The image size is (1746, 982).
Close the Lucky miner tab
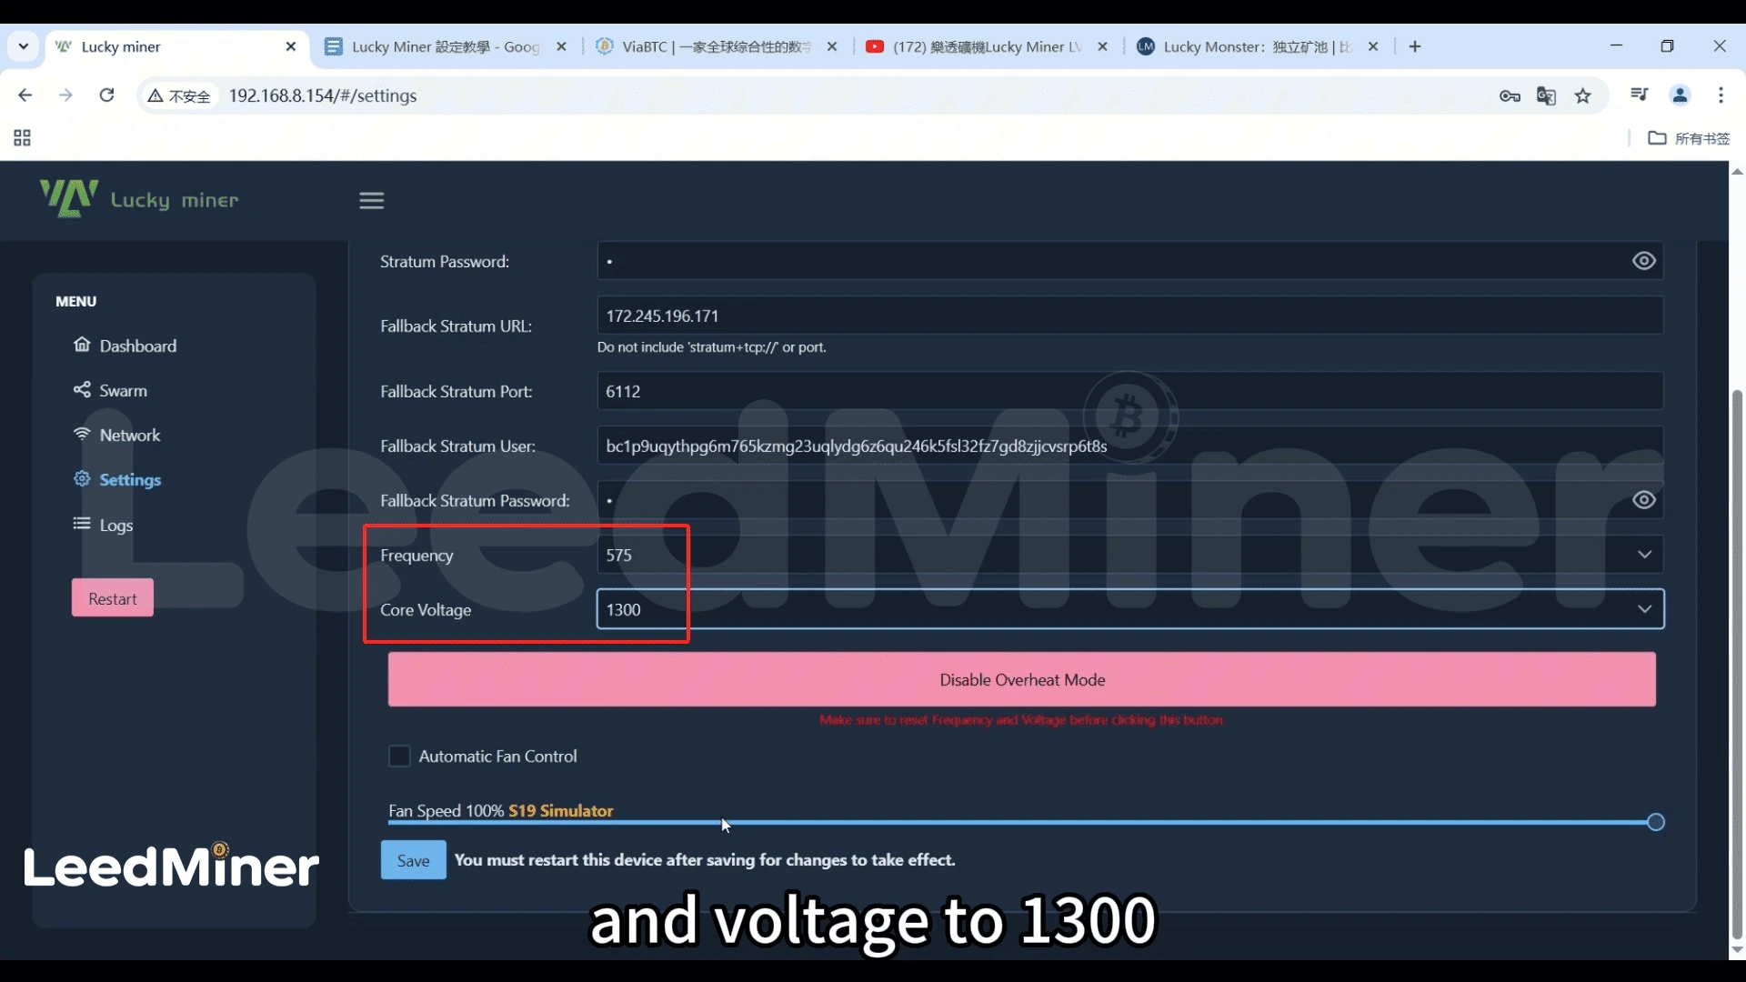[x=291, y=46]
